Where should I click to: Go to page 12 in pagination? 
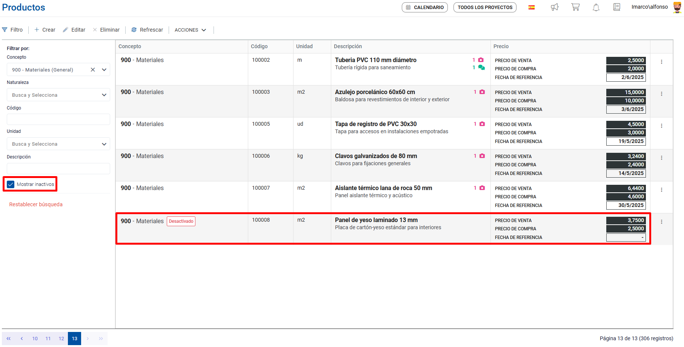tap(61, 338)
